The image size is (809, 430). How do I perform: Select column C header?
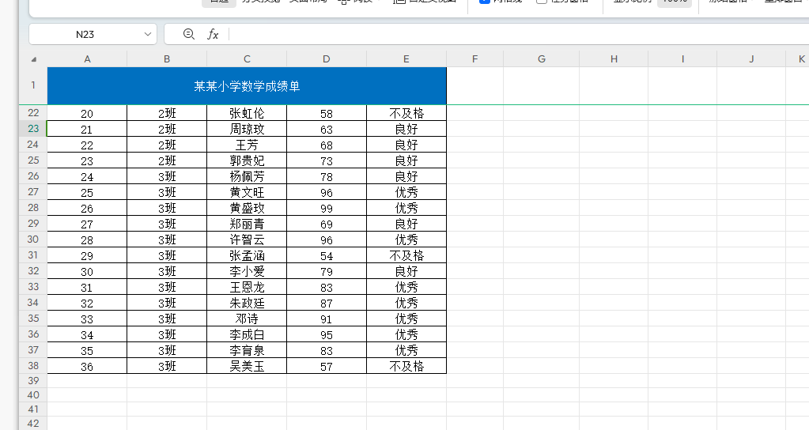pyautogui.click(x=247, y=59)
